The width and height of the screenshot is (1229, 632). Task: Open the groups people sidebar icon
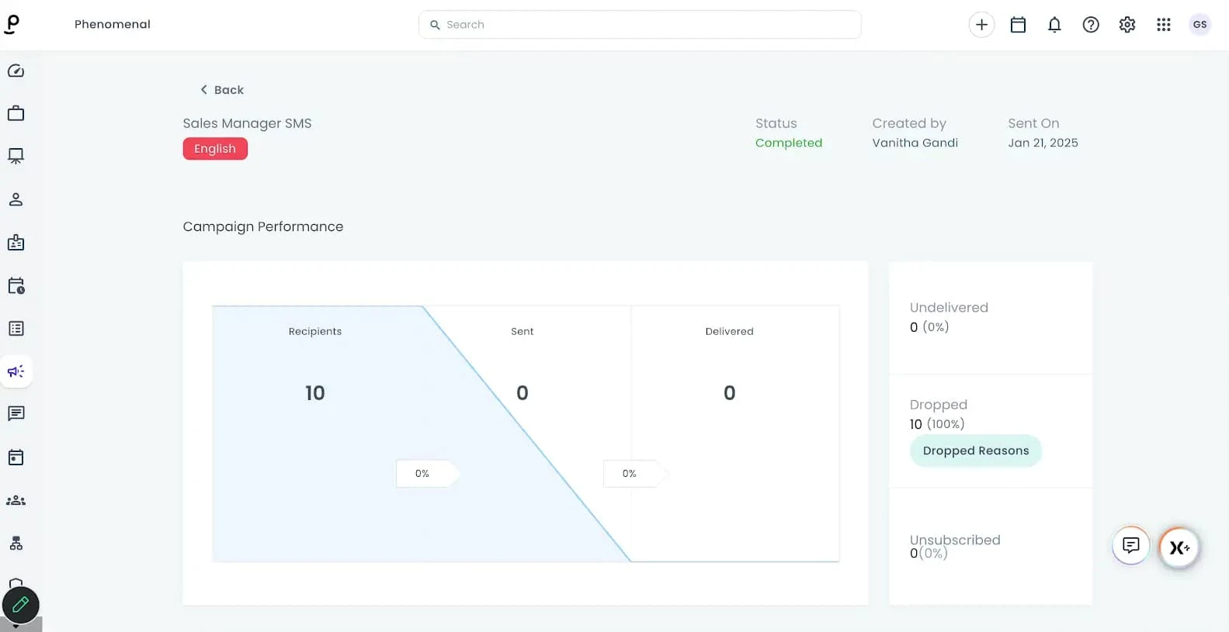click(x=16, y=500)
